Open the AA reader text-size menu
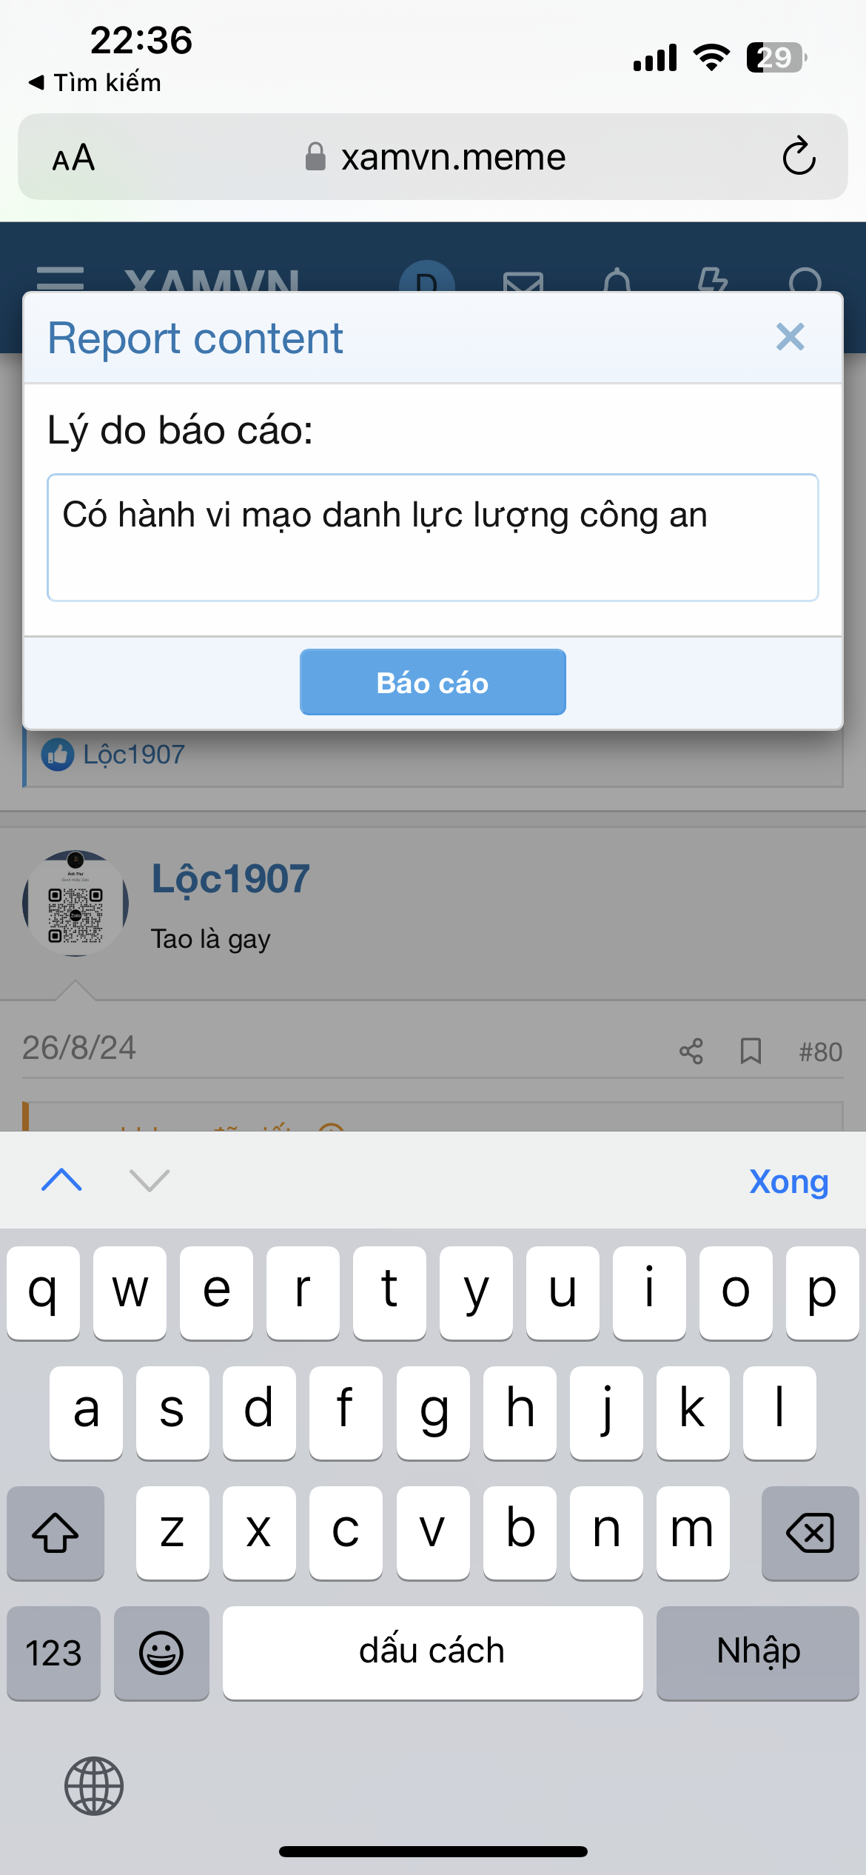The height and width of the screenshot is (1875, 866). pos(73,158)
